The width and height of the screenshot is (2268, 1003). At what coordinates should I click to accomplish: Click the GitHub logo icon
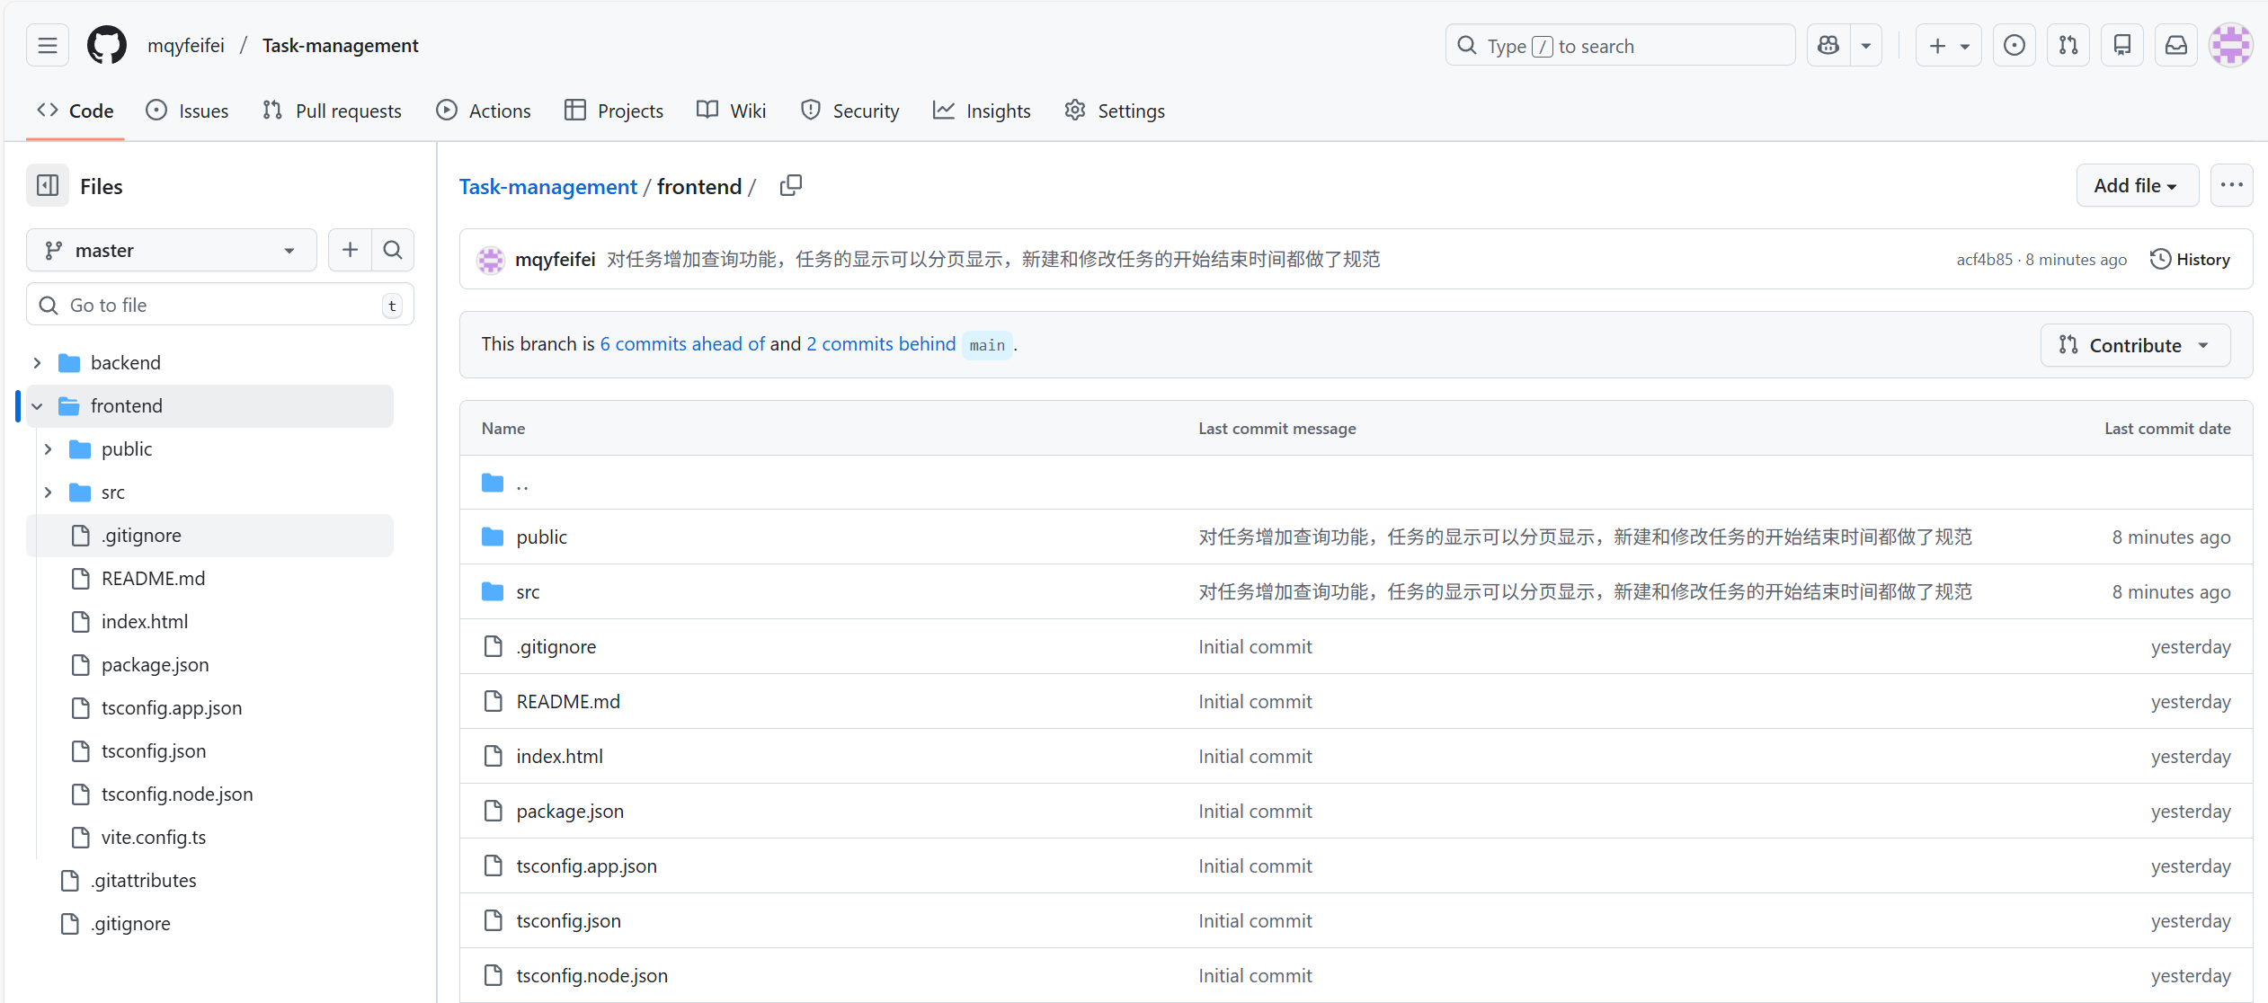point(106,45)
